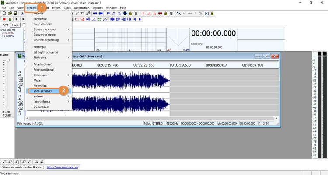Screen dimensions: 328x175
Task: Click the 48000 Hz status bar field
Action: coord(172,123)
